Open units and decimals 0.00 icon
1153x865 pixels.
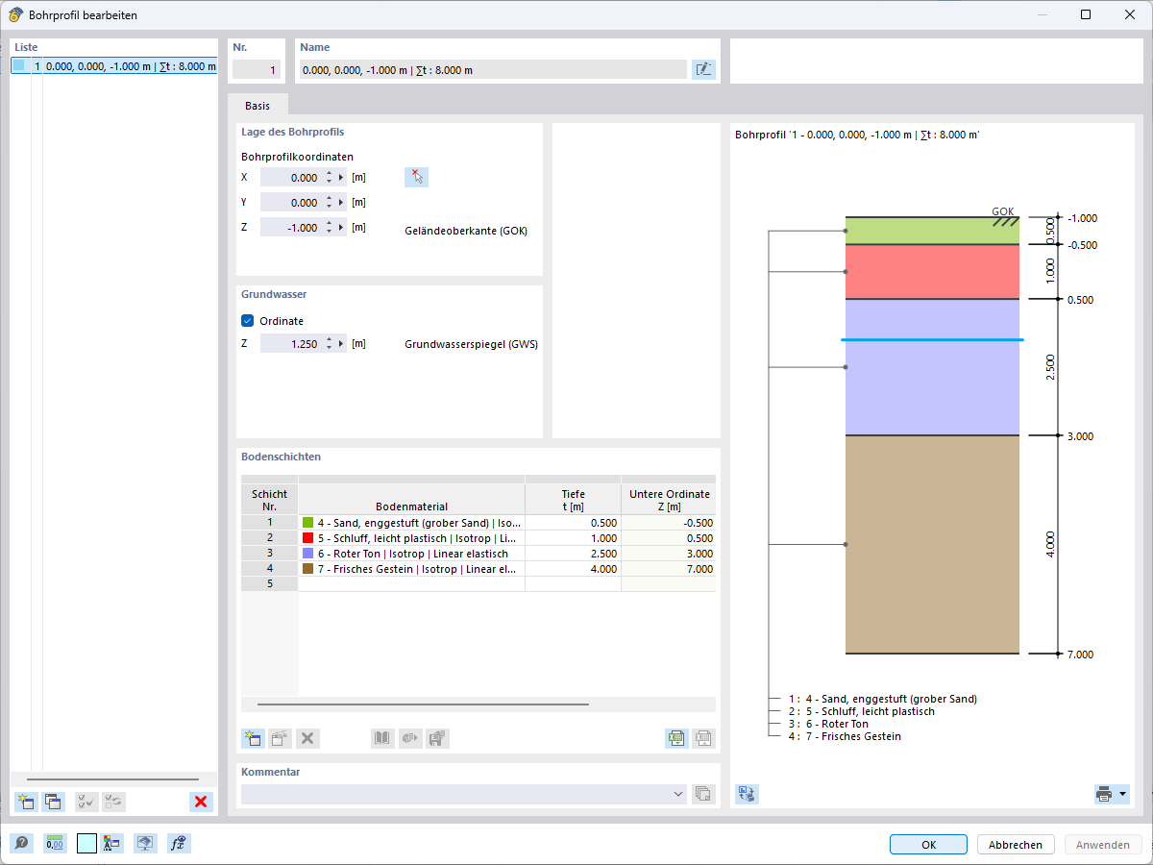(55, 843)
